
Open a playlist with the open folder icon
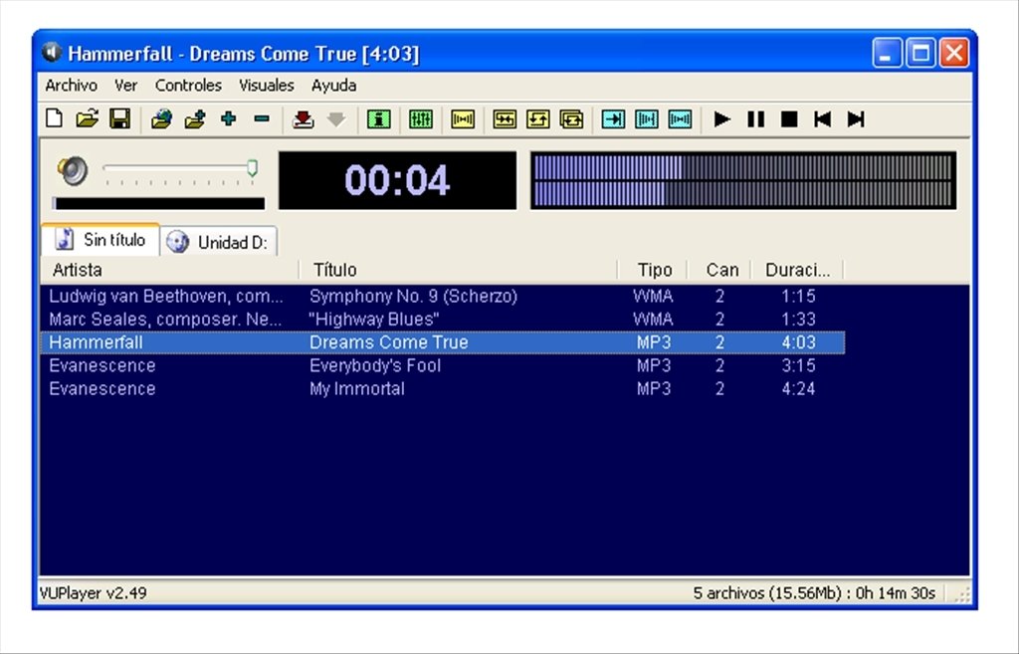coord(88,119)
